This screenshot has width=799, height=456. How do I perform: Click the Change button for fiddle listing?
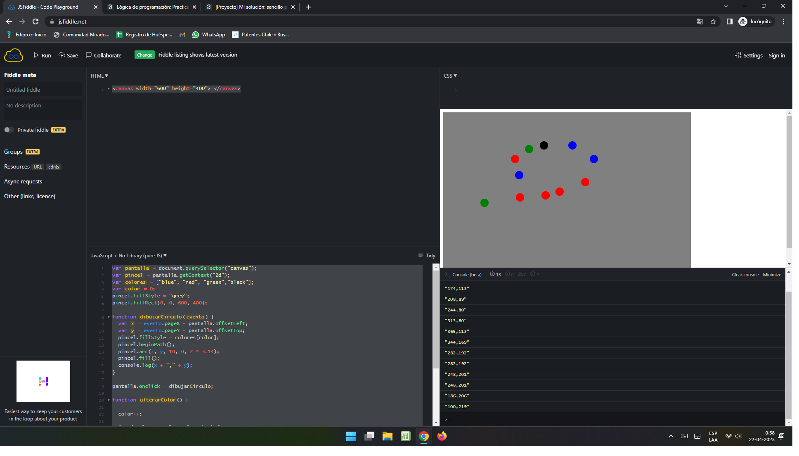144,55
